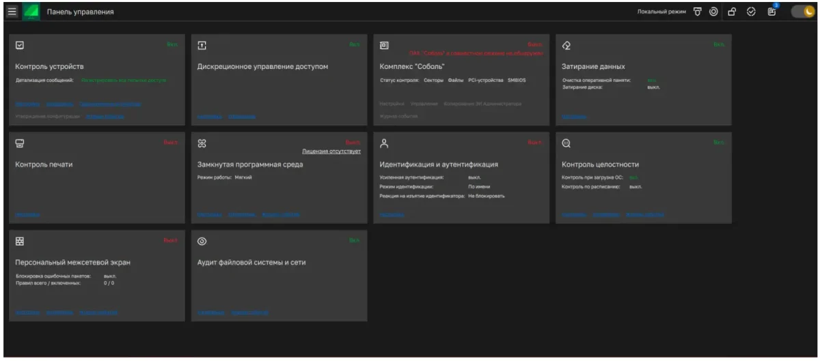Toggle Вкл. status on Аудит файловой системы
820x361 pixels.
click(x=354, y=240)
